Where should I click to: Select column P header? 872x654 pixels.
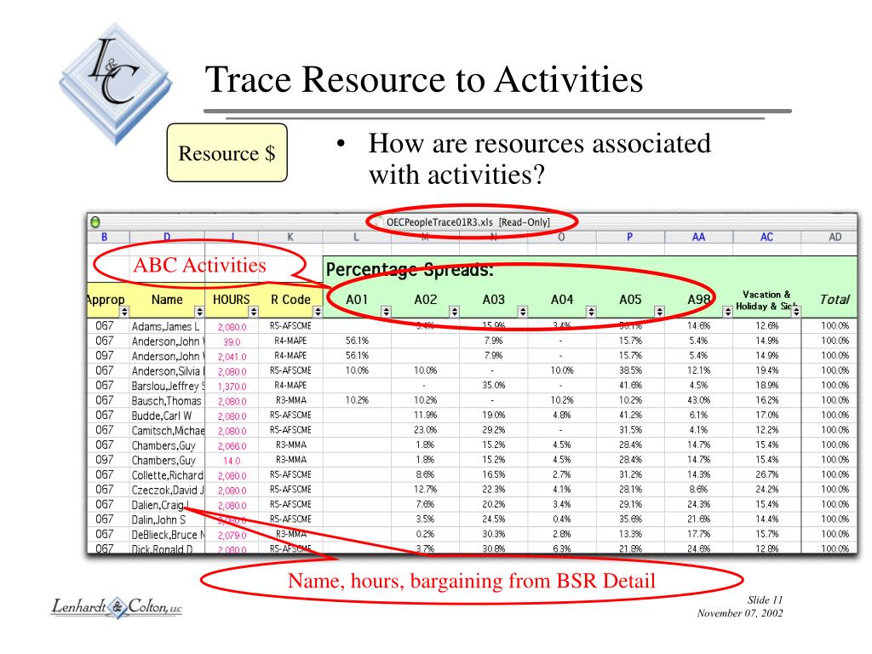[x=630, y=237]
